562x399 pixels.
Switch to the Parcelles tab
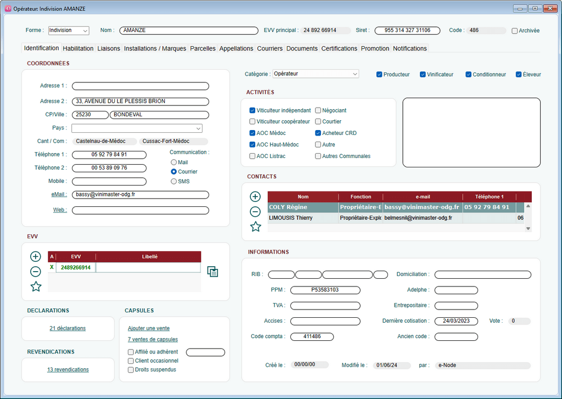(203, 48)
